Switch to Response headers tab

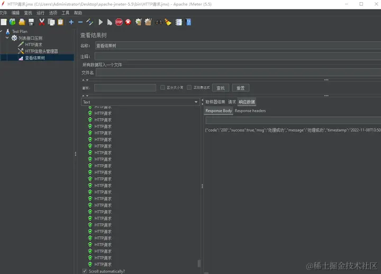250,111
